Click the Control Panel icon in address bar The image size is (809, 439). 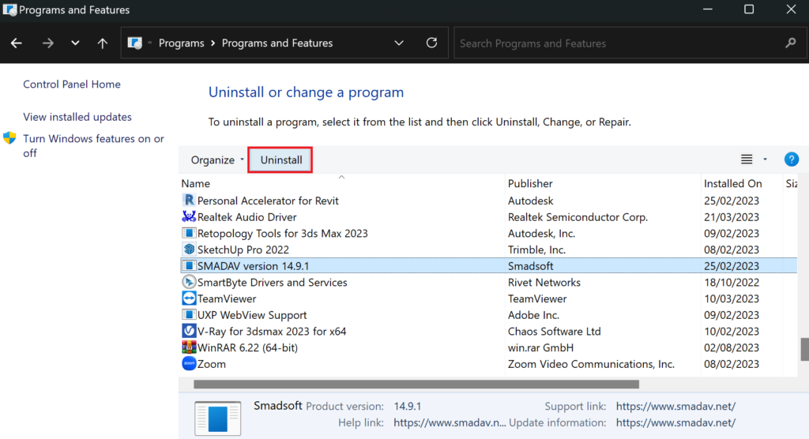[x=134, y=43]
